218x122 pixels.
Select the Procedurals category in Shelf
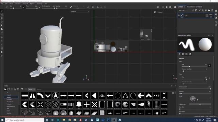point(10,102)
